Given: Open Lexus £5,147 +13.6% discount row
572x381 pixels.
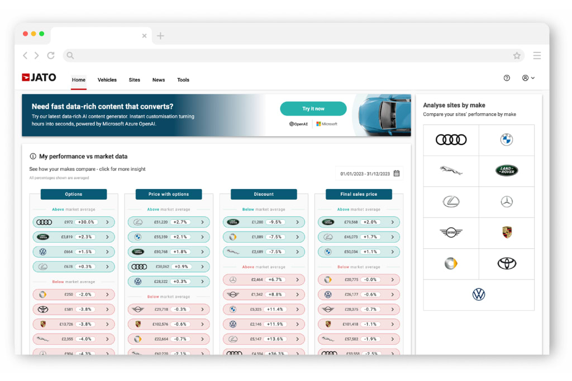Looking at the screenshot, I should pos(264,339).
